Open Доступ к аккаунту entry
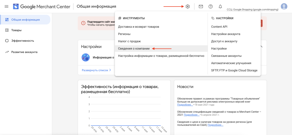Image resolution: width=292 pixels, height=135 pixels. pos(224,41)
